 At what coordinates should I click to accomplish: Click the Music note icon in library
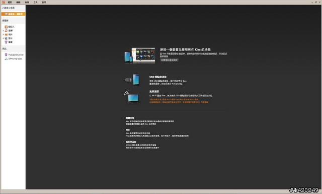[6, 31]
